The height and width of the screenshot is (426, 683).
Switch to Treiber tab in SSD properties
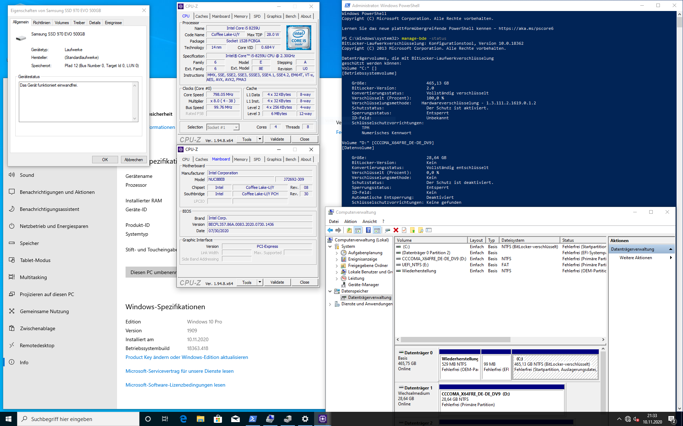tap(79, 23)
